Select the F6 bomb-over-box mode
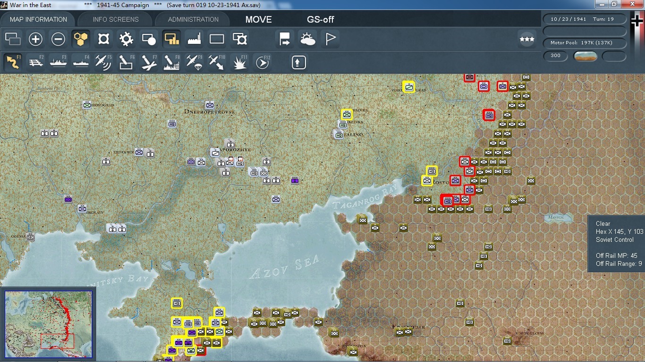The height and width of the screenshot is (362, 645). [x=126, y=62]
